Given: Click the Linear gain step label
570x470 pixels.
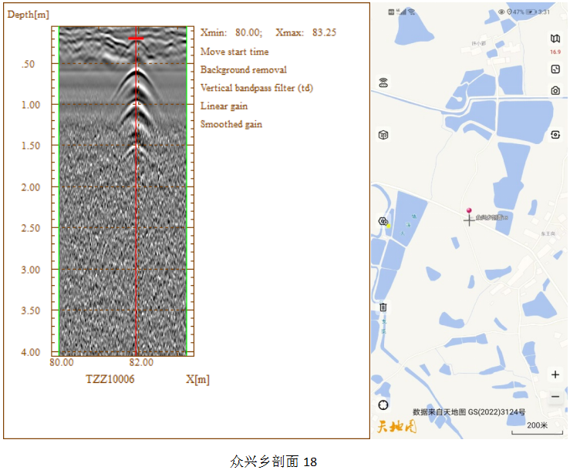Looking at the screenshot, I should click(224, 106).
